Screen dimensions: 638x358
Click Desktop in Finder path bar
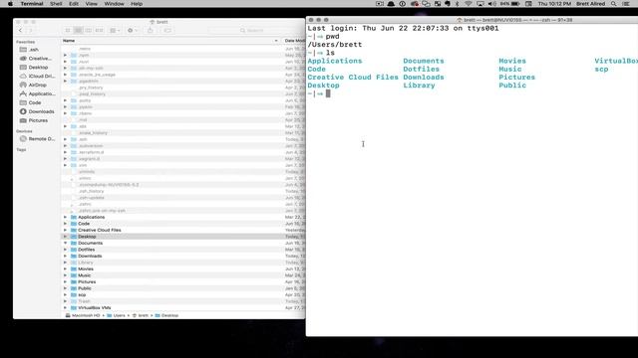[x=166, y=315]
